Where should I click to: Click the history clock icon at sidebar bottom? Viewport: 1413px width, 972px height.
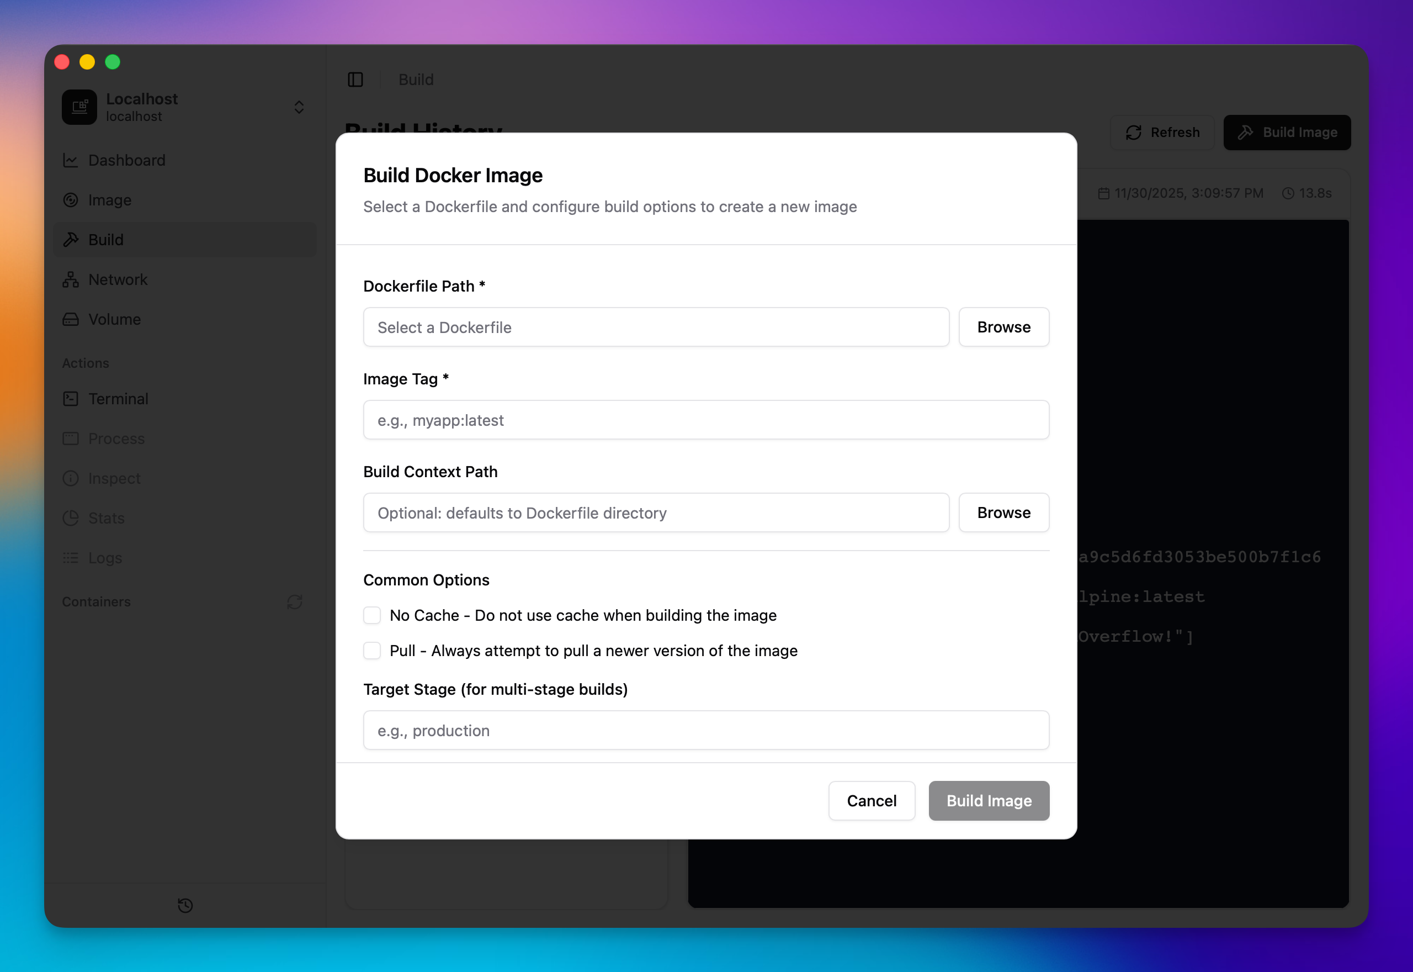click(185, 906)
